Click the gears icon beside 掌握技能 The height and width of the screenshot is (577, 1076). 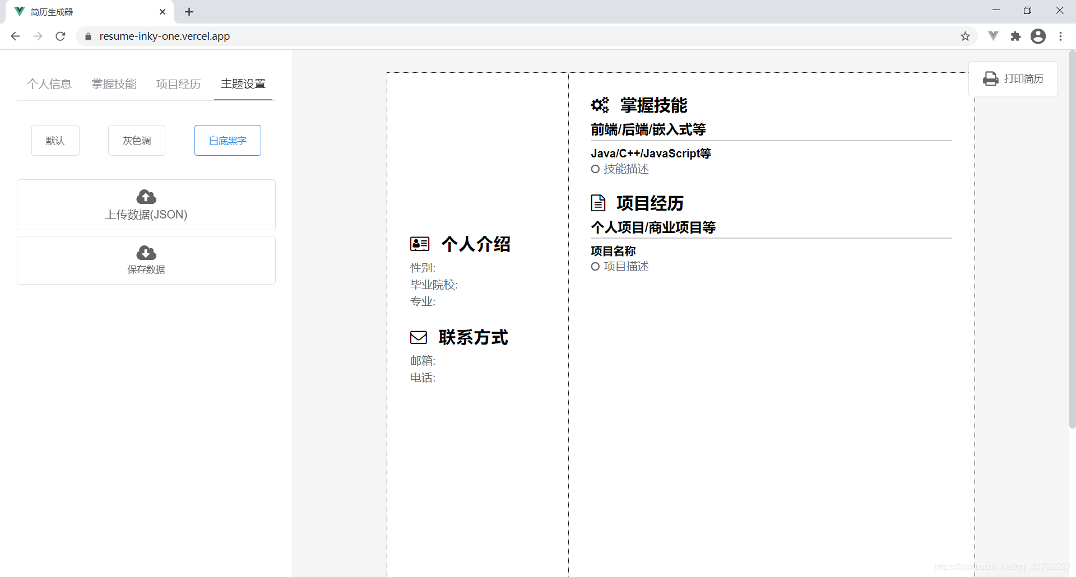pos(600,105)
